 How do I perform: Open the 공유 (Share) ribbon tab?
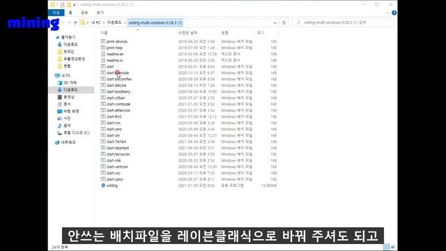[x=84, y=13]
